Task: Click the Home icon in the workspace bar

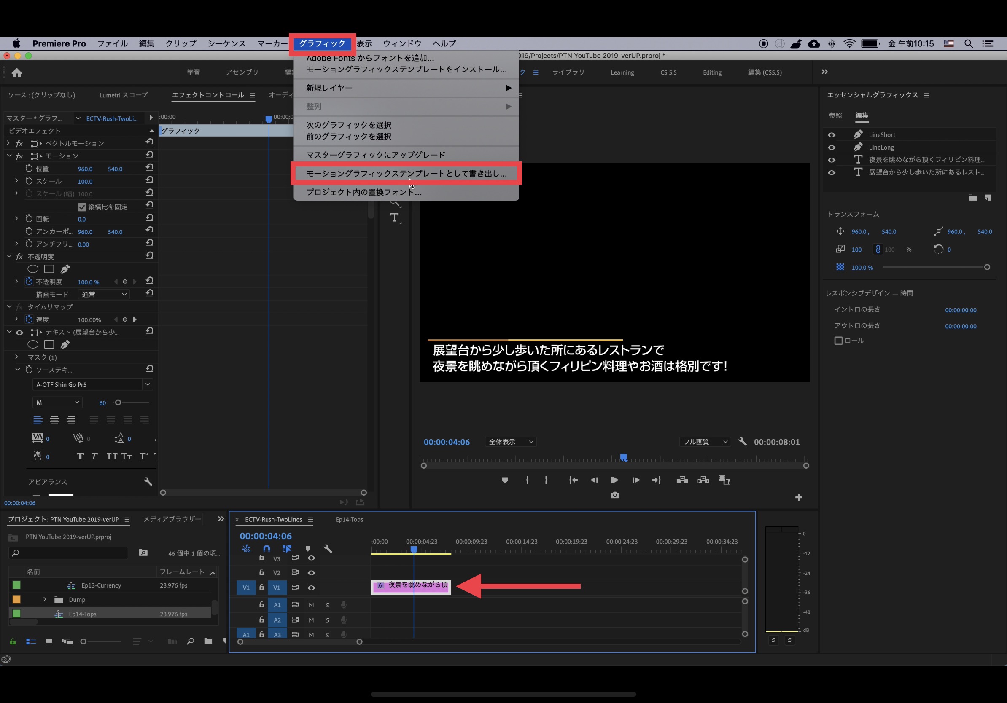Action: (x=17, y=73)
